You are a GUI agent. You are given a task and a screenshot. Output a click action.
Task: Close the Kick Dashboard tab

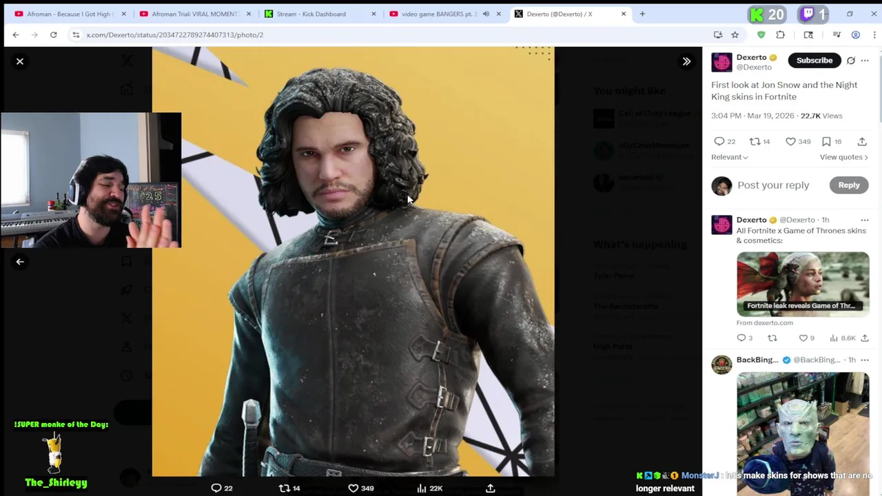373,14
